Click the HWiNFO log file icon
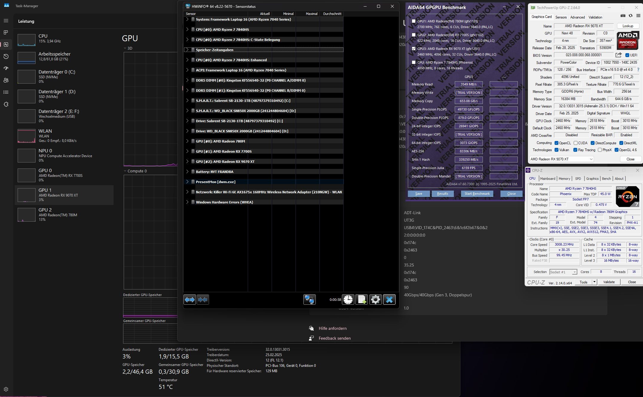 click(362, 299)
